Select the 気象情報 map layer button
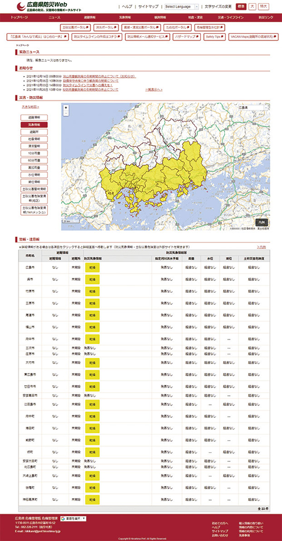The height and width of the screenshot is (541, 282). 34,125
